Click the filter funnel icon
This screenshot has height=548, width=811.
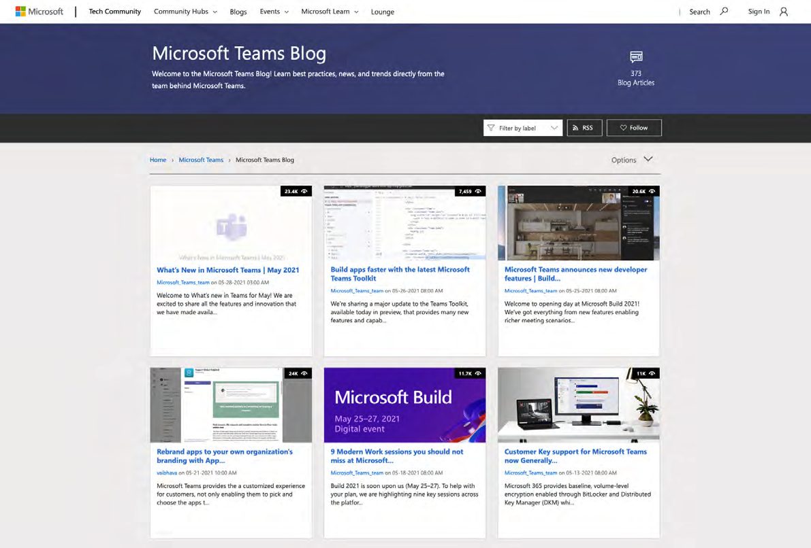point(491,128)
